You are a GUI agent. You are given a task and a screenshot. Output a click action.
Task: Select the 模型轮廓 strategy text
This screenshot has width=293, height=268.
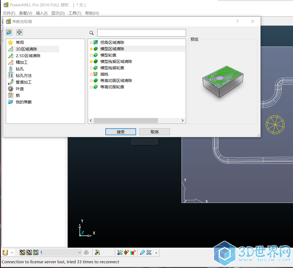108,55
